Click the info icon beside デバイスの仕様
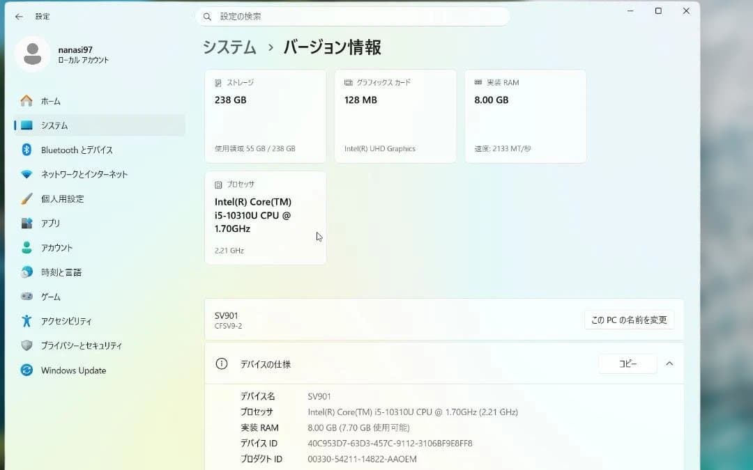This screenshot has width=753, height=470. coord(222,363)
